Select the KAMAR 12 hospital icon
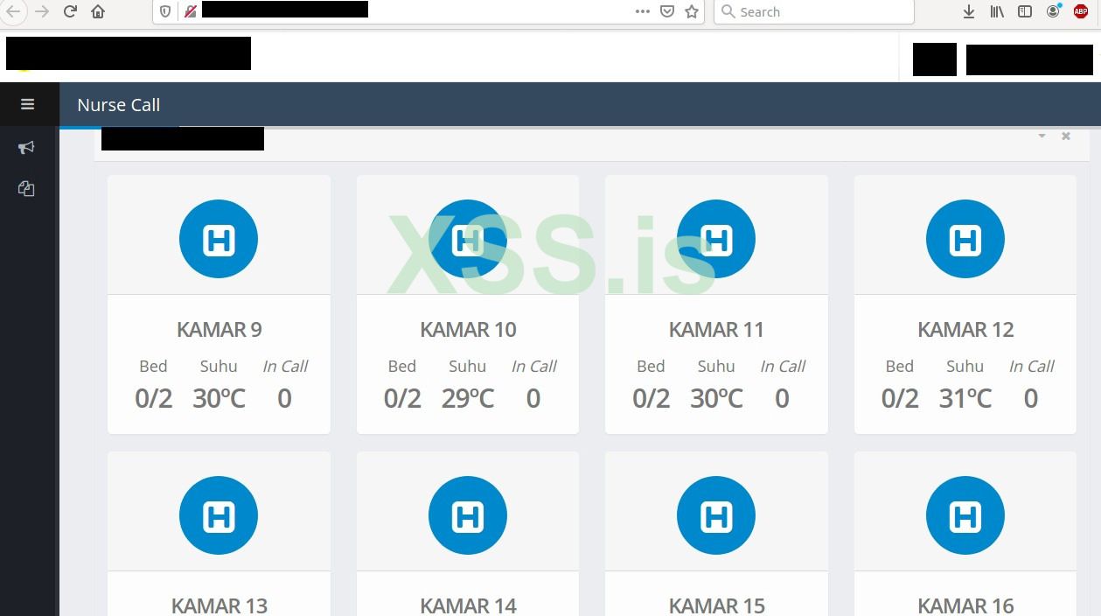1101x616 pixels. point(965,239)
